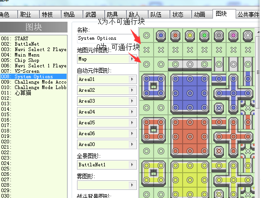Toggle the X under the blue button tile

[x=161, y=50]
